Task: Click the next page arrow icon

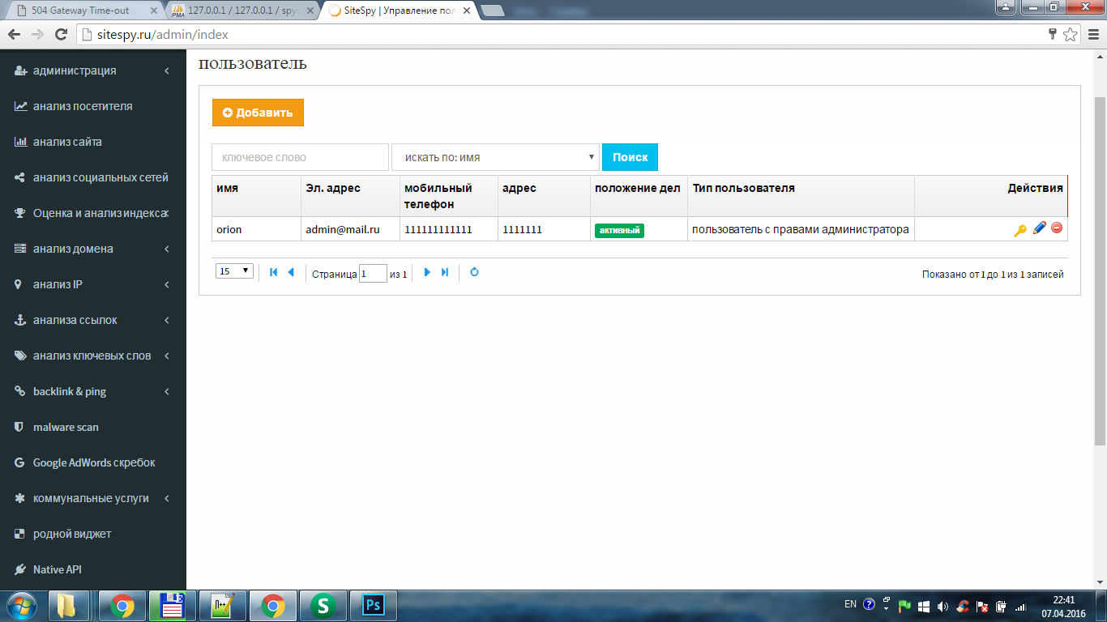Action: coord(427,273)
